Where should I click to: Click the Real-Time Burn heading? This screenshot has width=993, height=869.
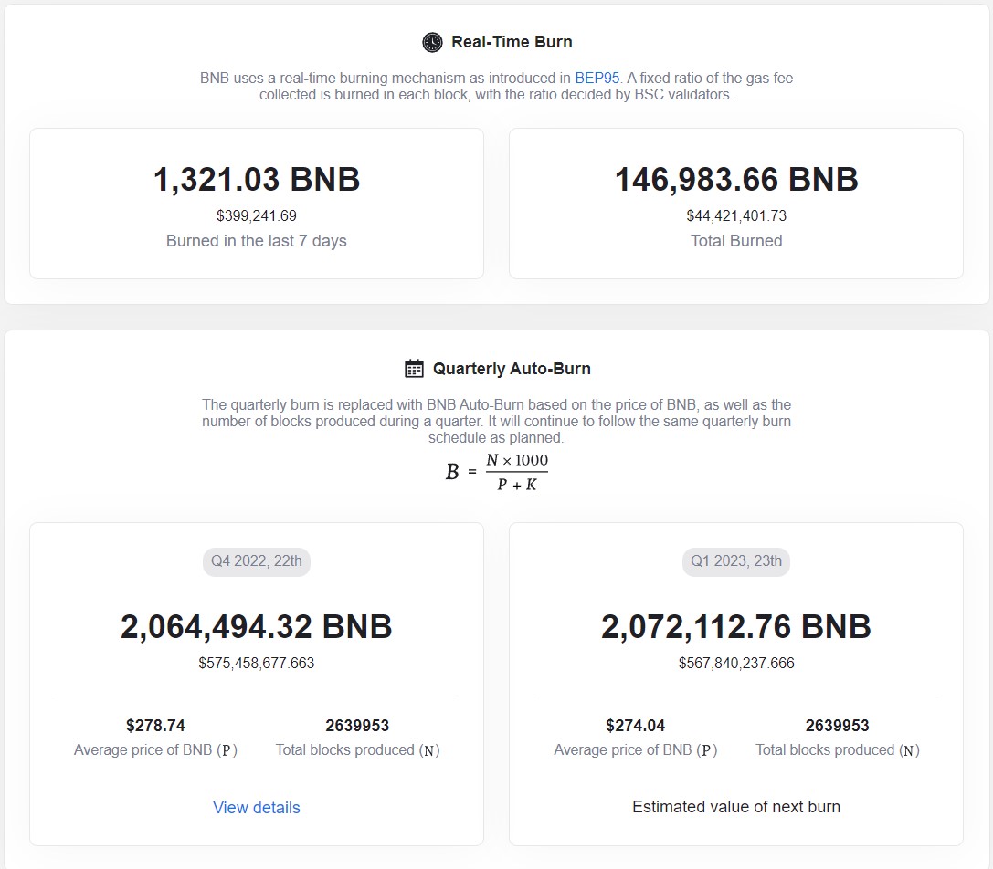pyautogui.click(x=512, y=42)
